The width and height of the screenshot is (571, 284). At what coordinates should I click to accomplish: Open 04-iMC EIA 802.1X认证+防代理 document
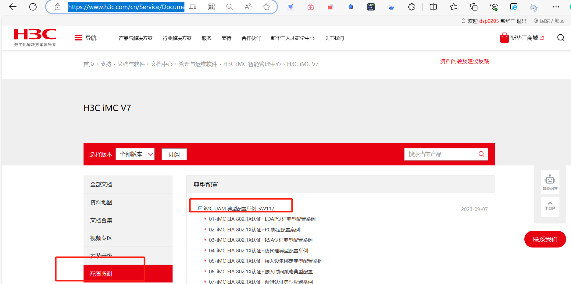(x=259, y=251)
